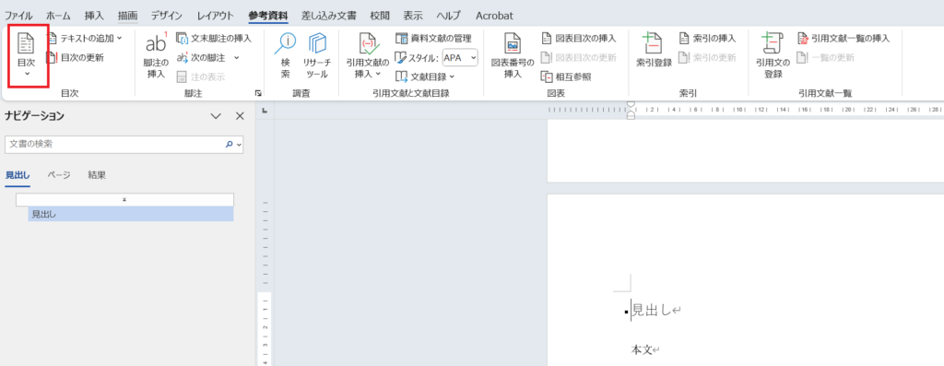The image size is (944, 366).
Task: Open the スタイル APA combo box
Action: click(460, 58)
